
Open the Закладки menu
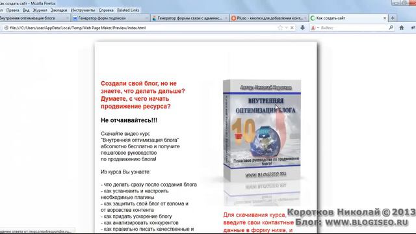(x=58, y=10)
